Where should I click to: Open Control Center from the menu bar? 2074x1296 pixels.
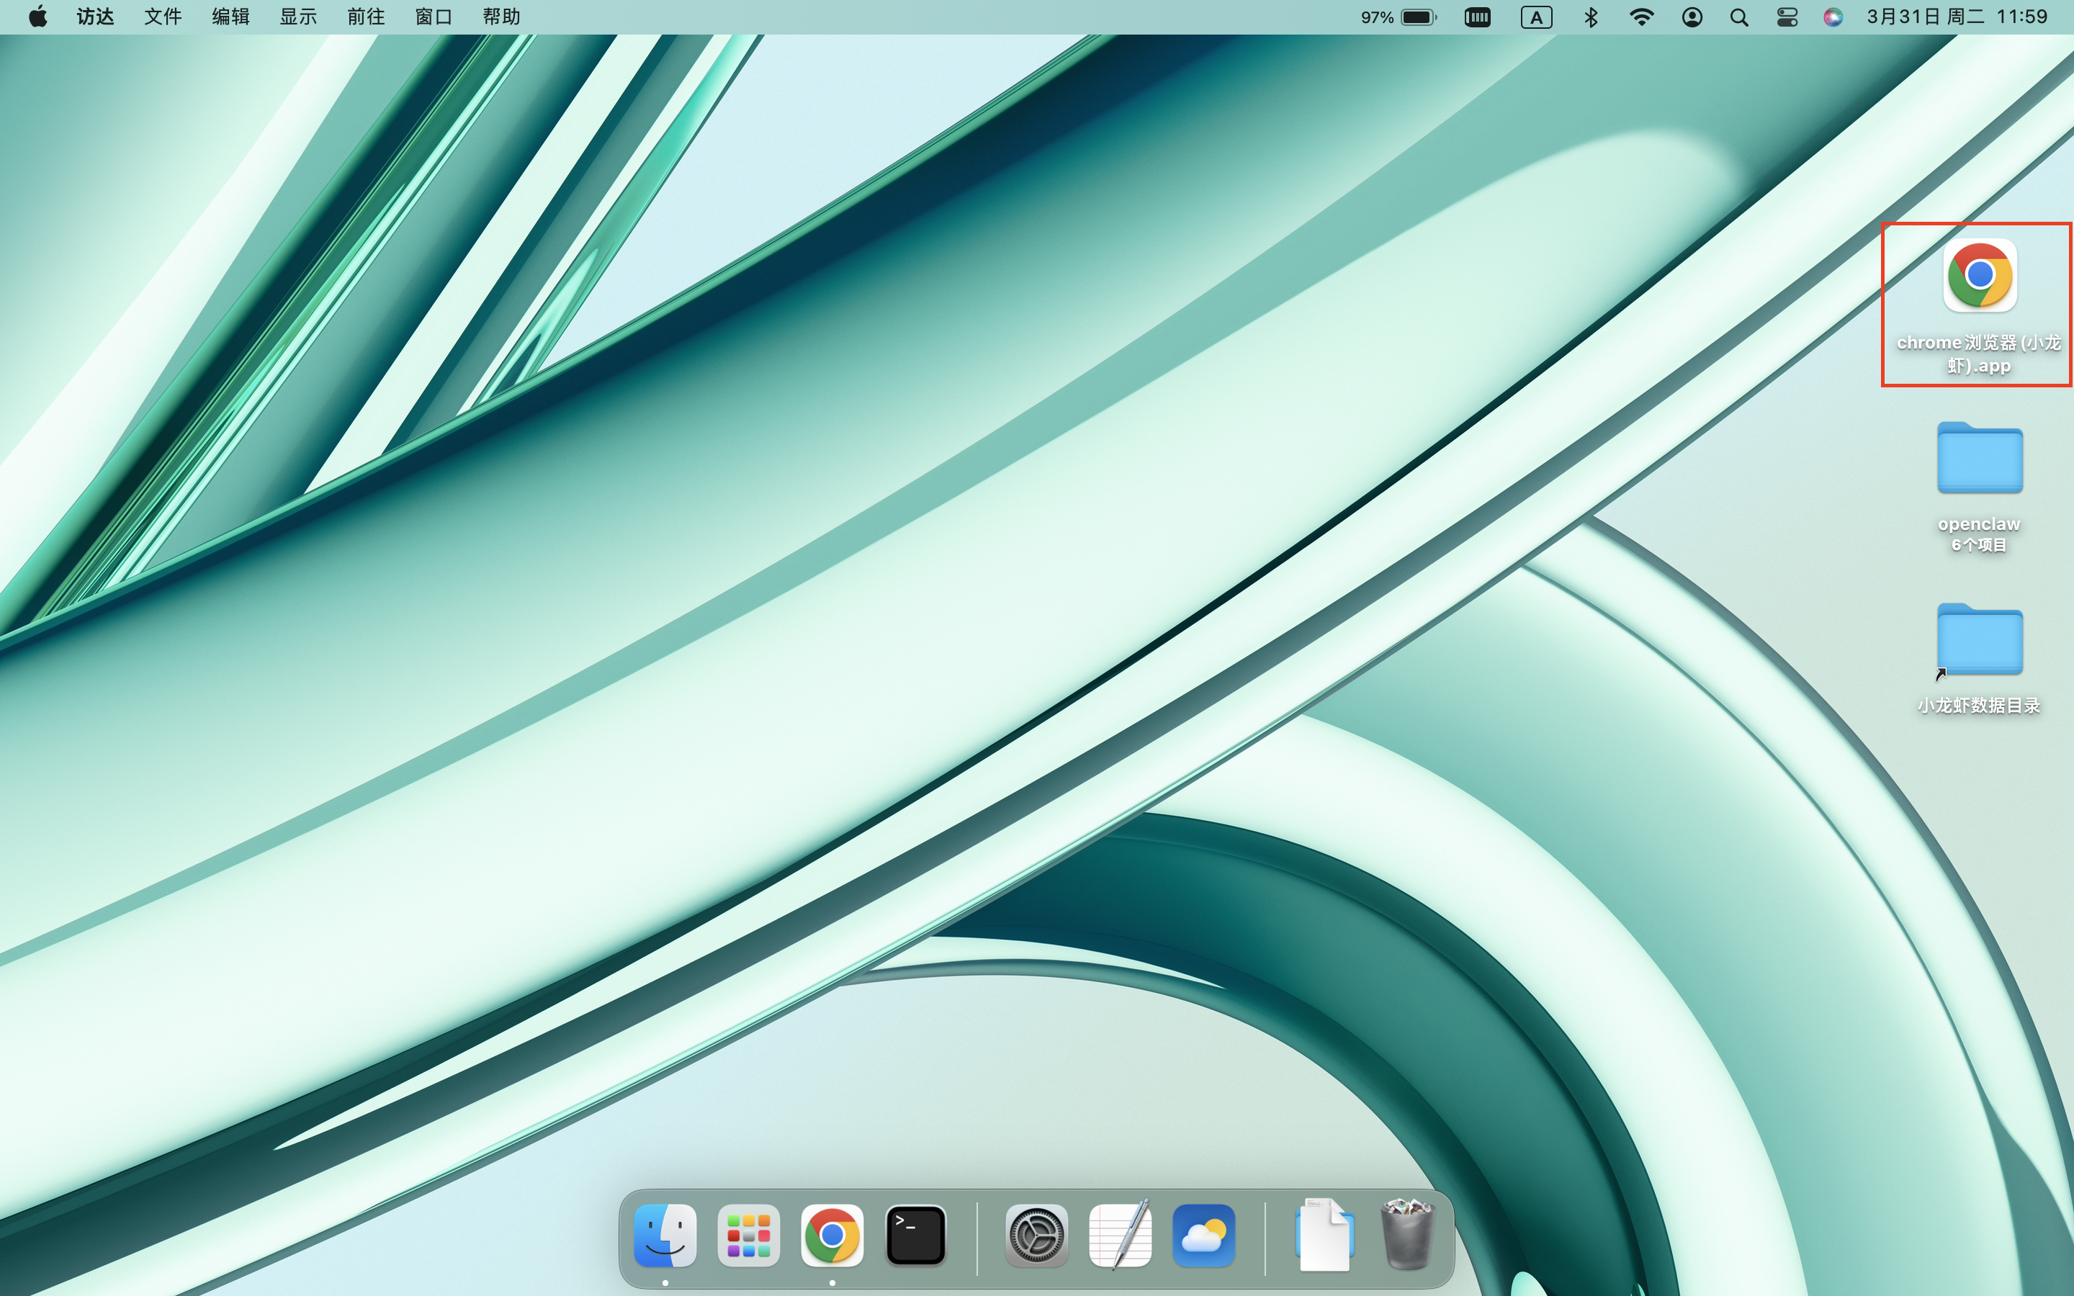[1787, 17]
